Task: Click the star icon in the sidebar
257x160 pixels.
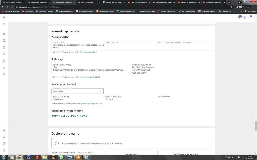Action: tap(4, 67)
